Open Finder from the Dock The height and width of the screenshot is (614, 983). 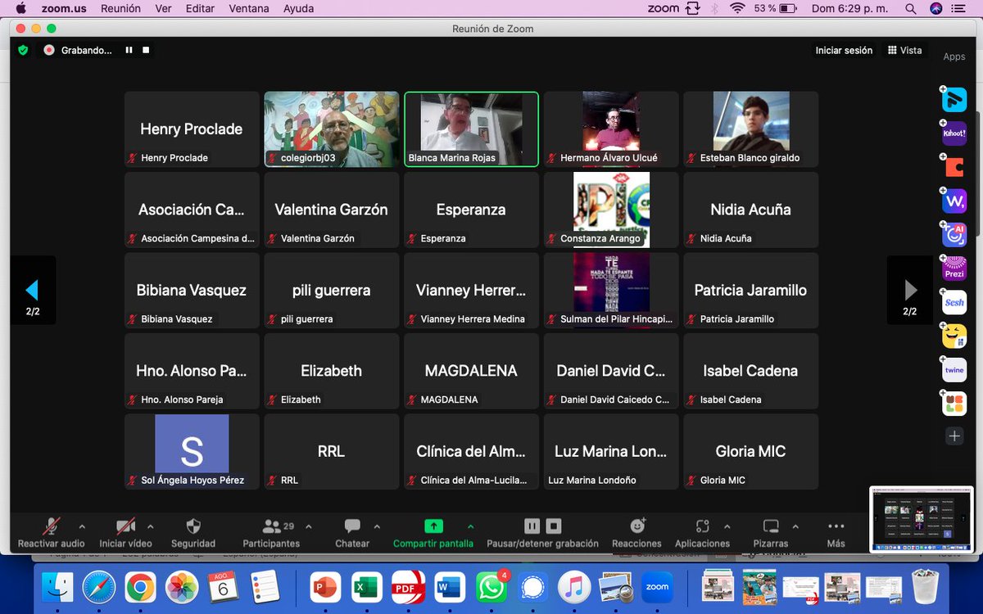tap(57, 587)
